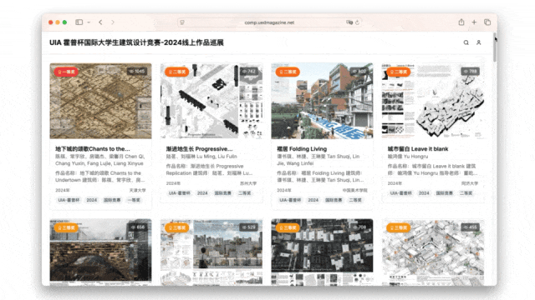Open the Leave it blank project title
535x300 pixels.
418,148
